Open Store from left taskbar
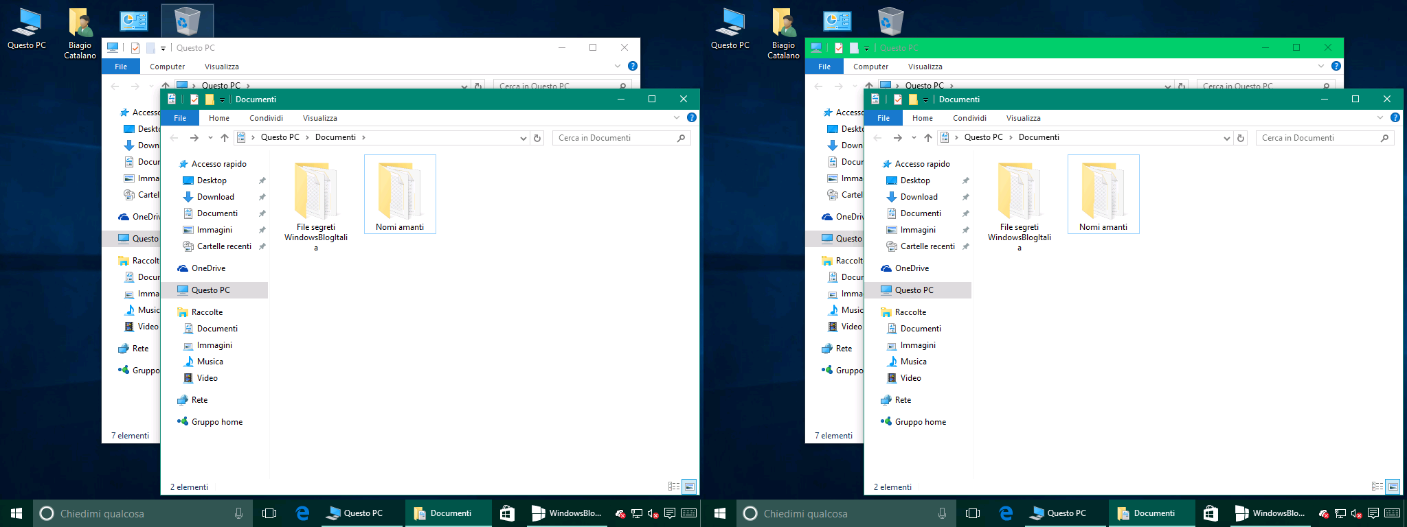The width and height of the screenshot is (1407, 527). click(x=507, y=513)
